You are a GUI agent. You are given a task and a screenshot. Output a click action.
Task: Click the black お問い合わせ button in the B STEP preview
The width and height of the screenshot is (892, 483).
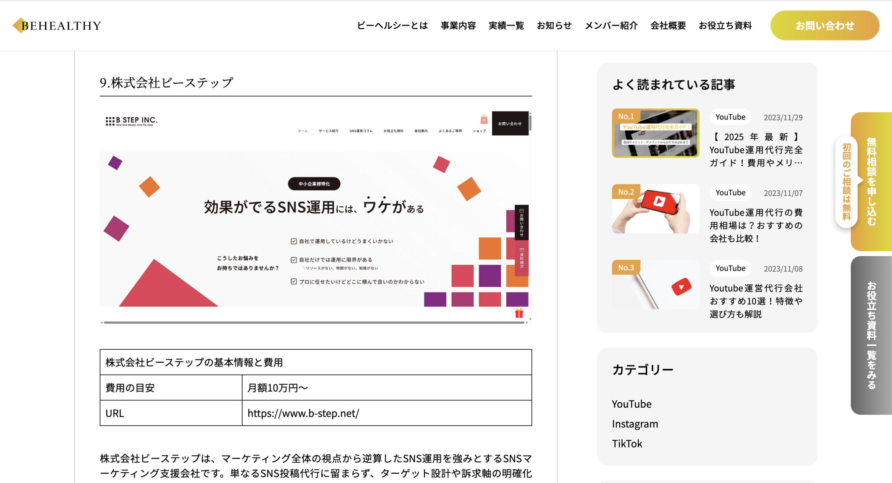click(510, 123)
